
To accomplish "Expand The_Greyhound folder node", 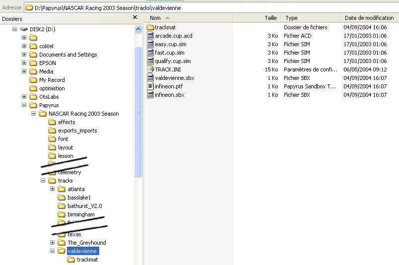I will click(52, 243).
